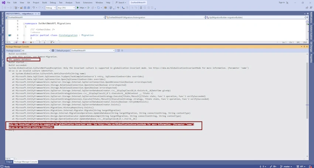Go to next issue down arrow
The image size is (314, 168).
point(44,42)
